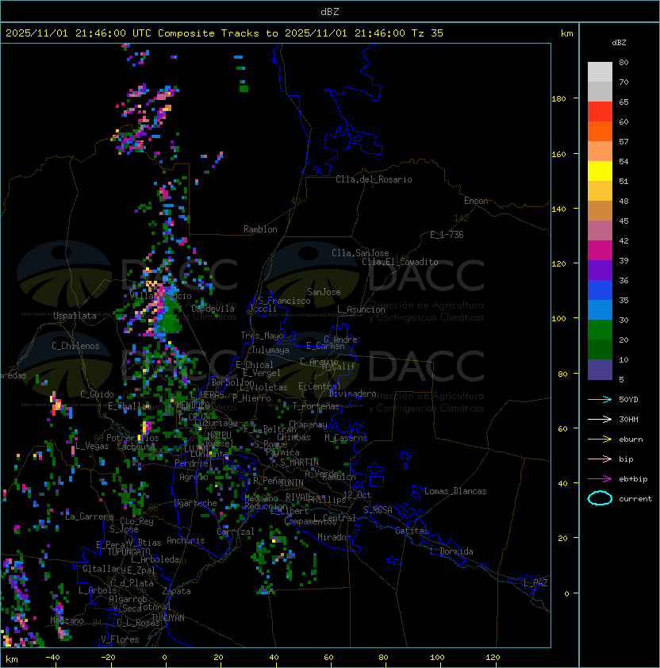This screenshot has width=660, height=668.
Task: Click 'C_Guido' map label
Action: click(x=97, y=394)
